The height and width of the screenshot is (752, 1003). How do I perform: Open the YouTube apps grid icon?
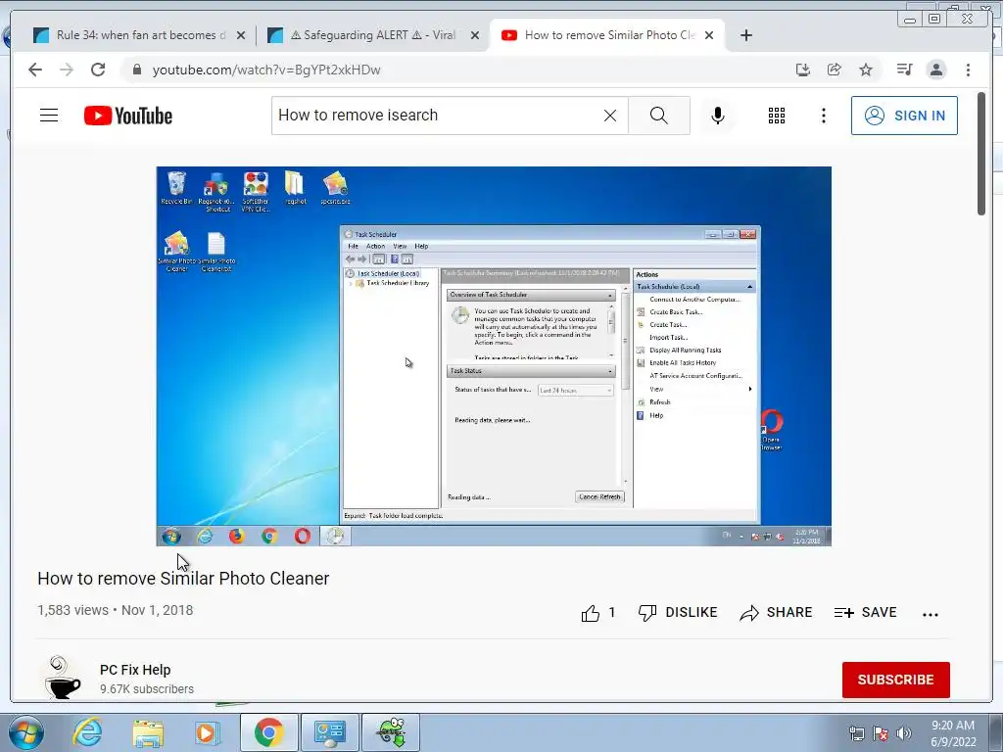(x=777, y=116)
